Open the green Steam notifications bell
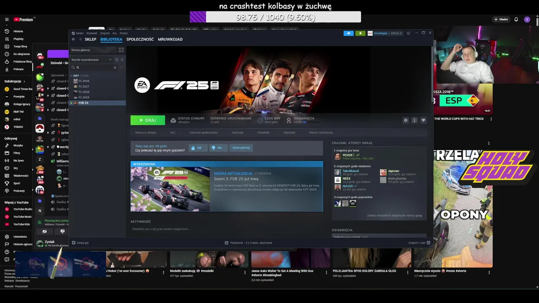The width and height of the screenshot is (539, 303). point(360,33)
